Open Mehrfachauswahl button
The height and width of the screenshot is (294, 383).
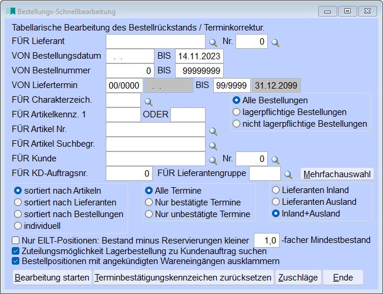[x=337, y=174]
